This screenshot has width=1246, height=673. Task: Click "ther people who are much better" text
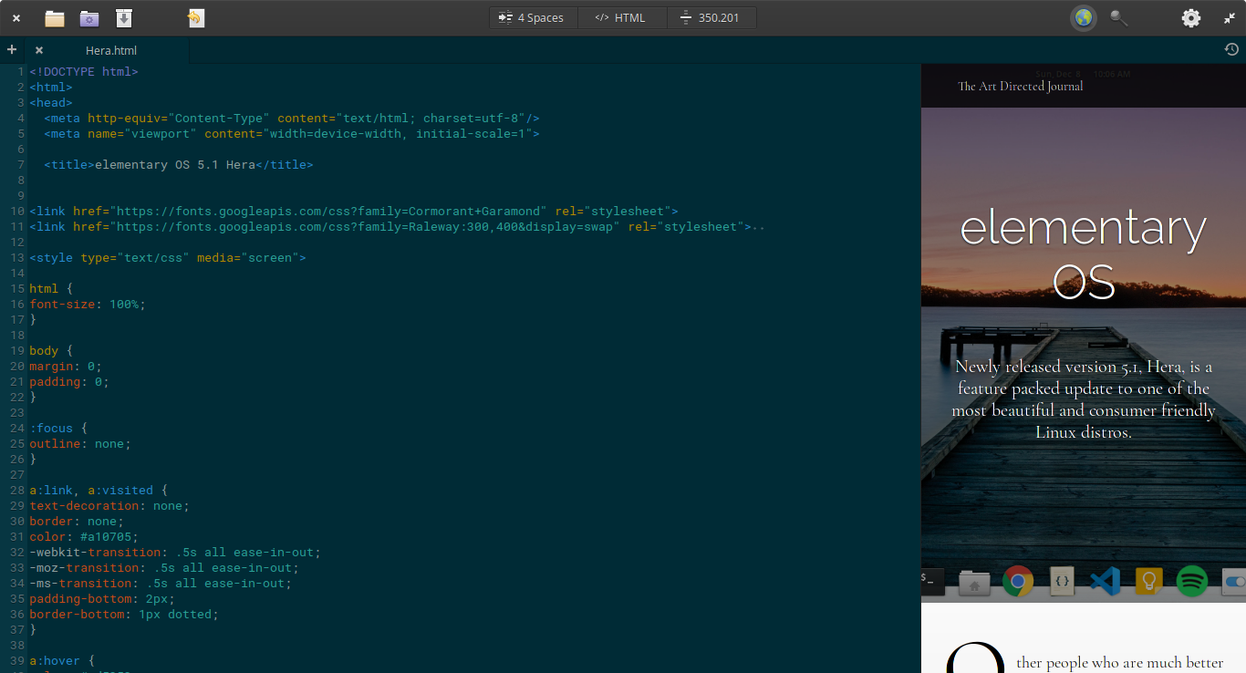point(1120,663)
